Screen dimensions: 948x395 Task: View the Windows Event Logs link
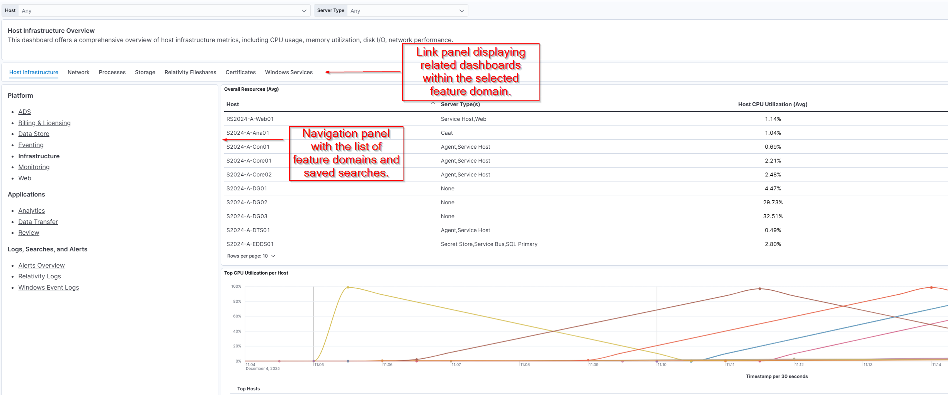[x=49, y=287]
